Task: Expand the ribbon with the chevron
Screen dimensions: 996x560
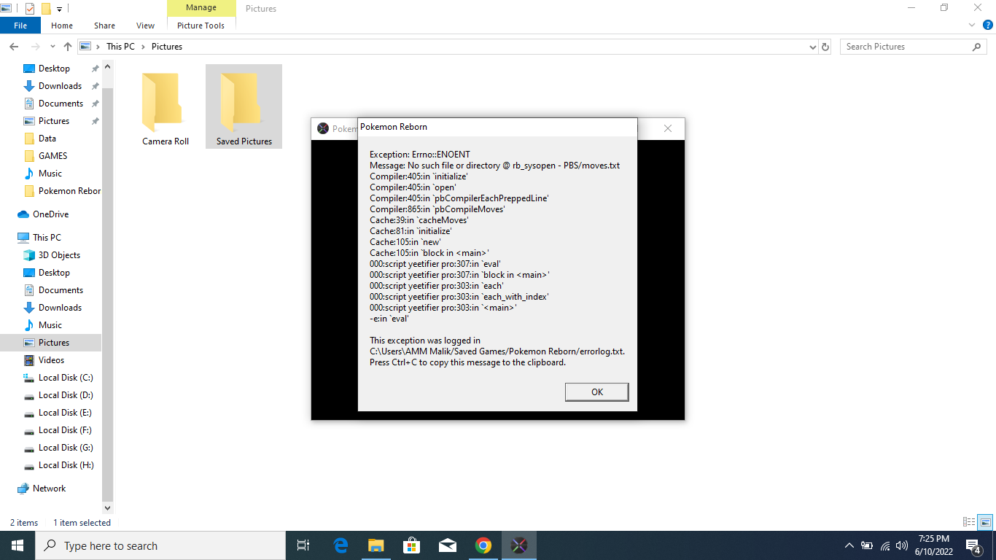Action: pos(972,26)
